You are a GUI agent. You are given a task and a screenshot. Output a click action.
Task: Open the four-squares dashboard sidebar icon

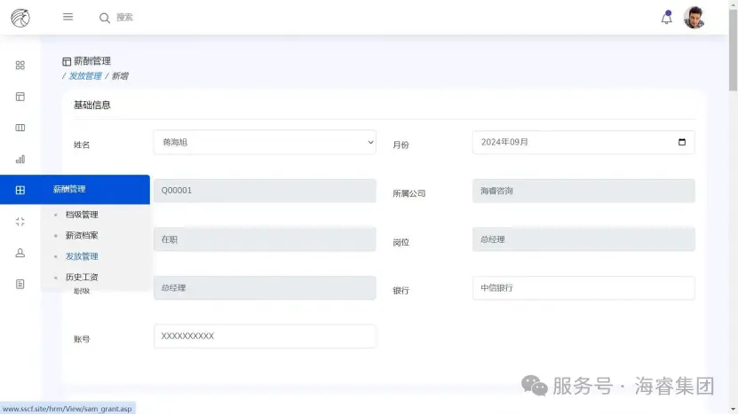20,65
